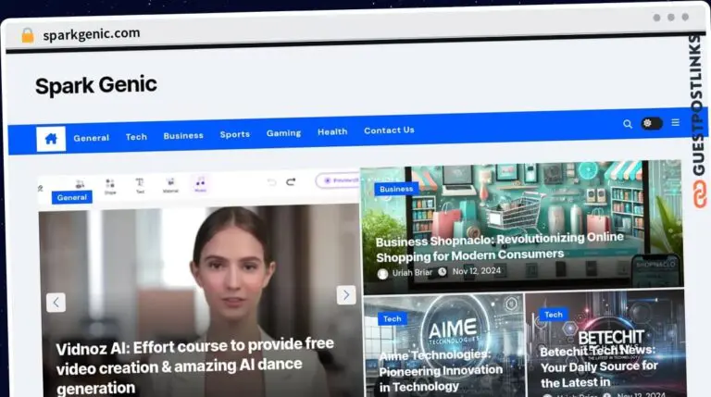Select Business in the navigation bar

(183, 136)
